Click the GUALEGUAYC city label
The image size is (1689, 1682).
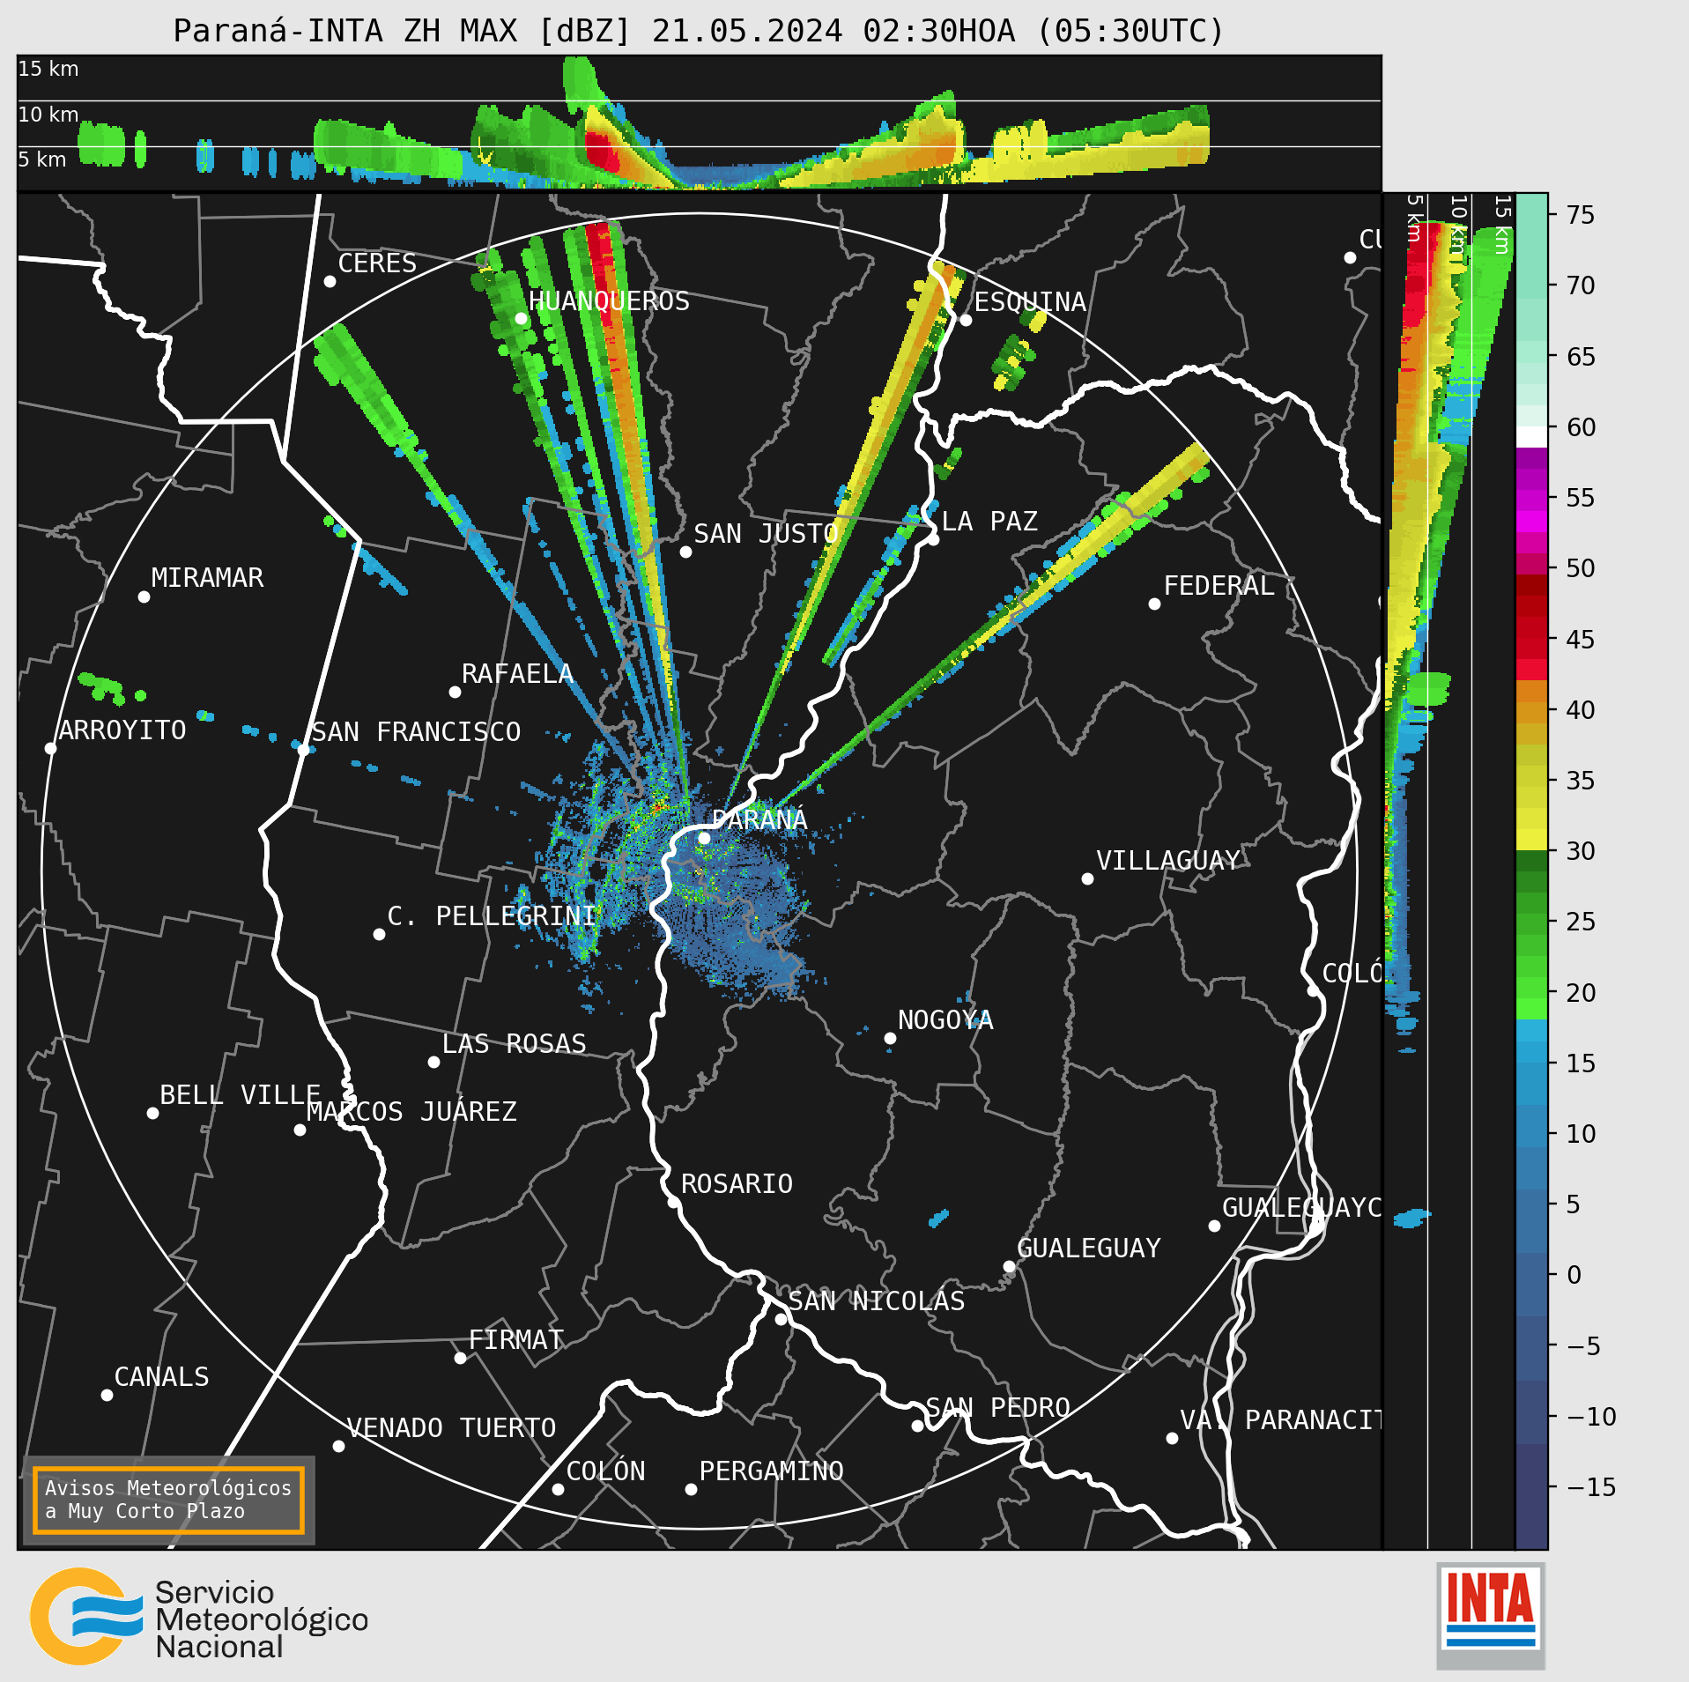click(1301, 1207)
